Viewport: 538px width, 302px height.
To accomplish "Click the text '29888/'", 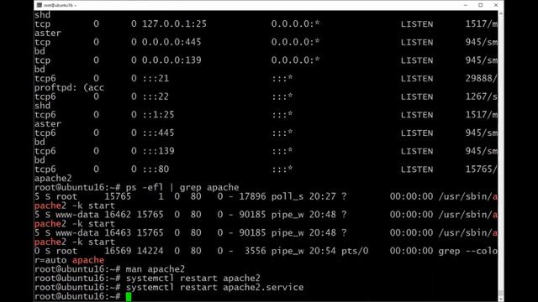I will 481,78.
